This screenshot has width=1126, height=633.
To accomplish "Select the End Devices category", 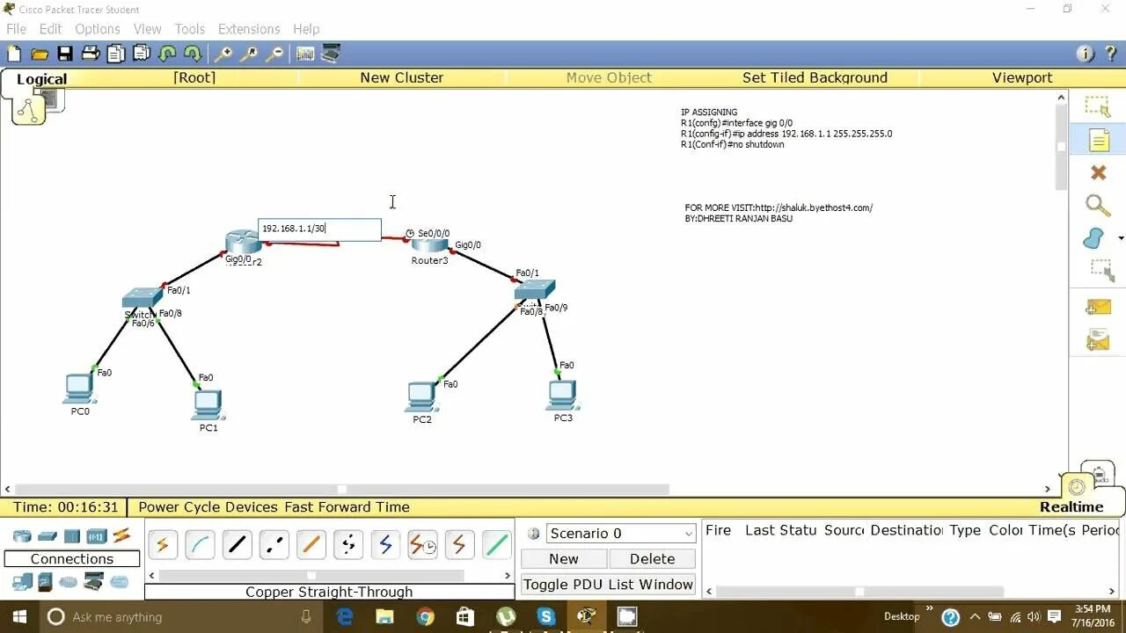I will click(x=22, y=581).
